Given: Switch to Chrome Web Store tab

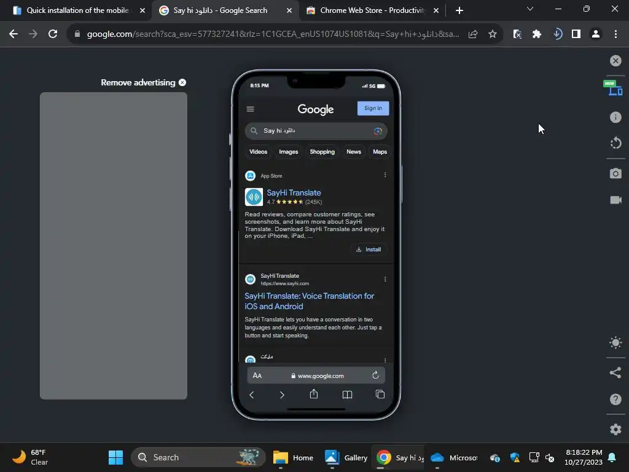Looking at the screenshot, I should (x=372, y=10).
